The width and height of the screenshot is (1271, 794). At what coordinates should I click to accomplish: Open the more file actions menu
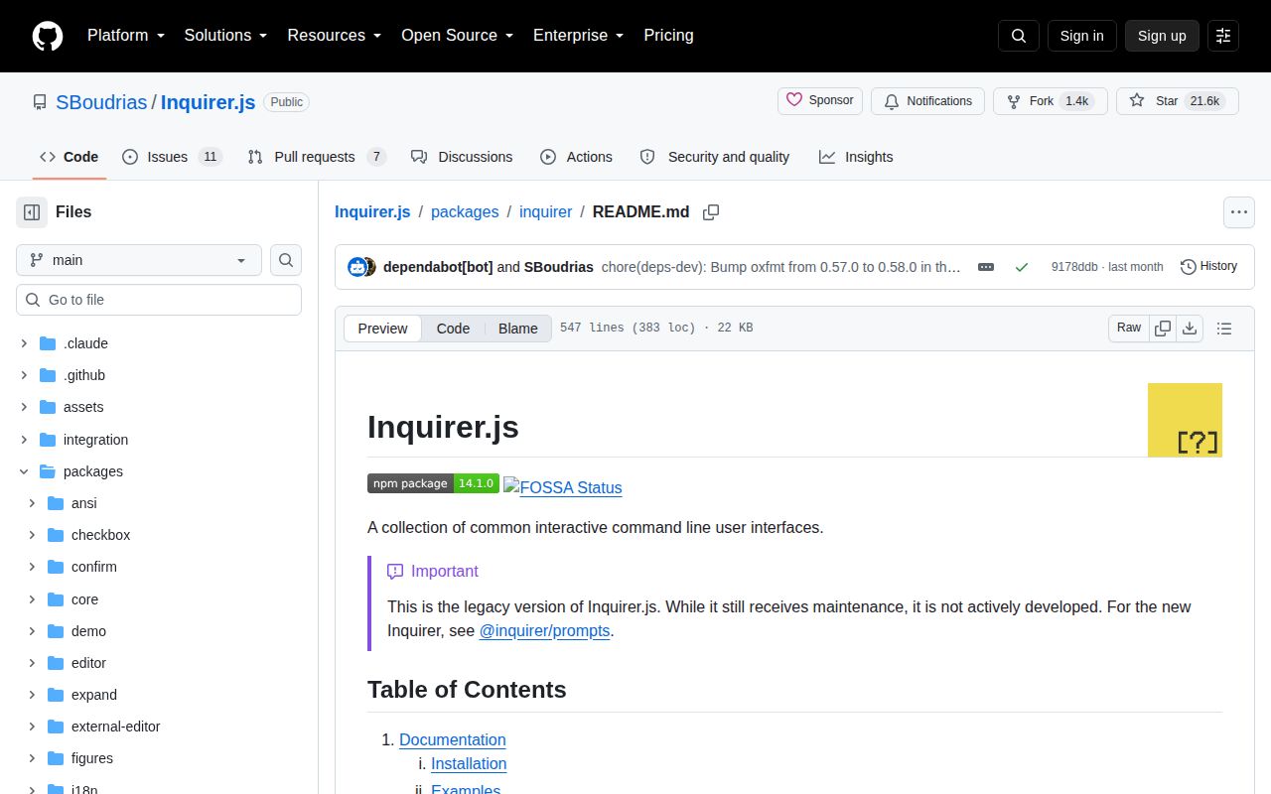pos(1238,211)
